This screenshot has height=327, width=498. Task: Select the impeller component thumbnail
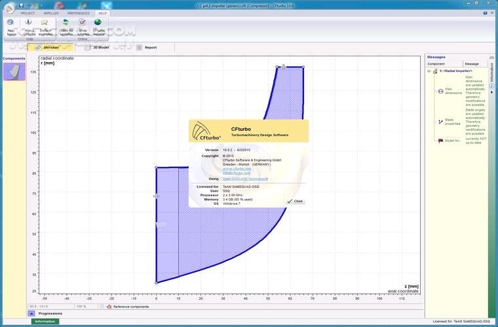pos(14,71)
